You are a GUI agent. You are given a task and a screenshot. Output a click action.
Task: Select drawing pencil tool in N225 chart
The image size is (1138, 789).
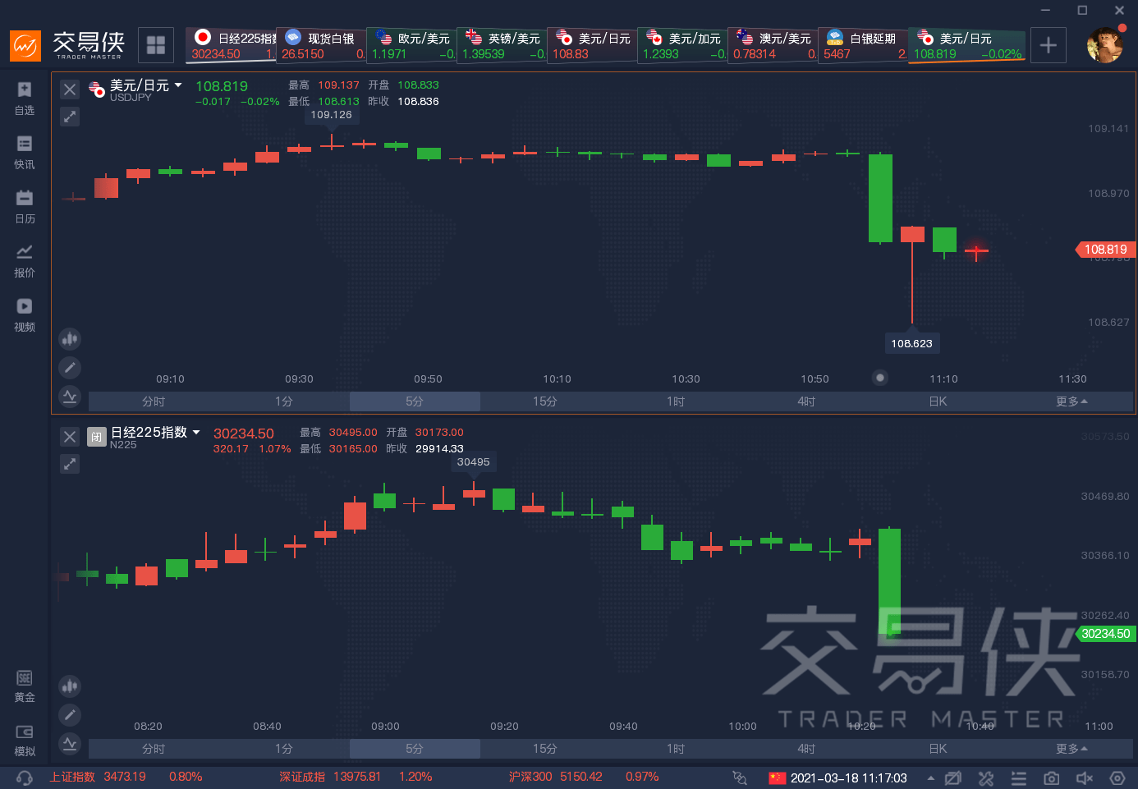(70, 715)
